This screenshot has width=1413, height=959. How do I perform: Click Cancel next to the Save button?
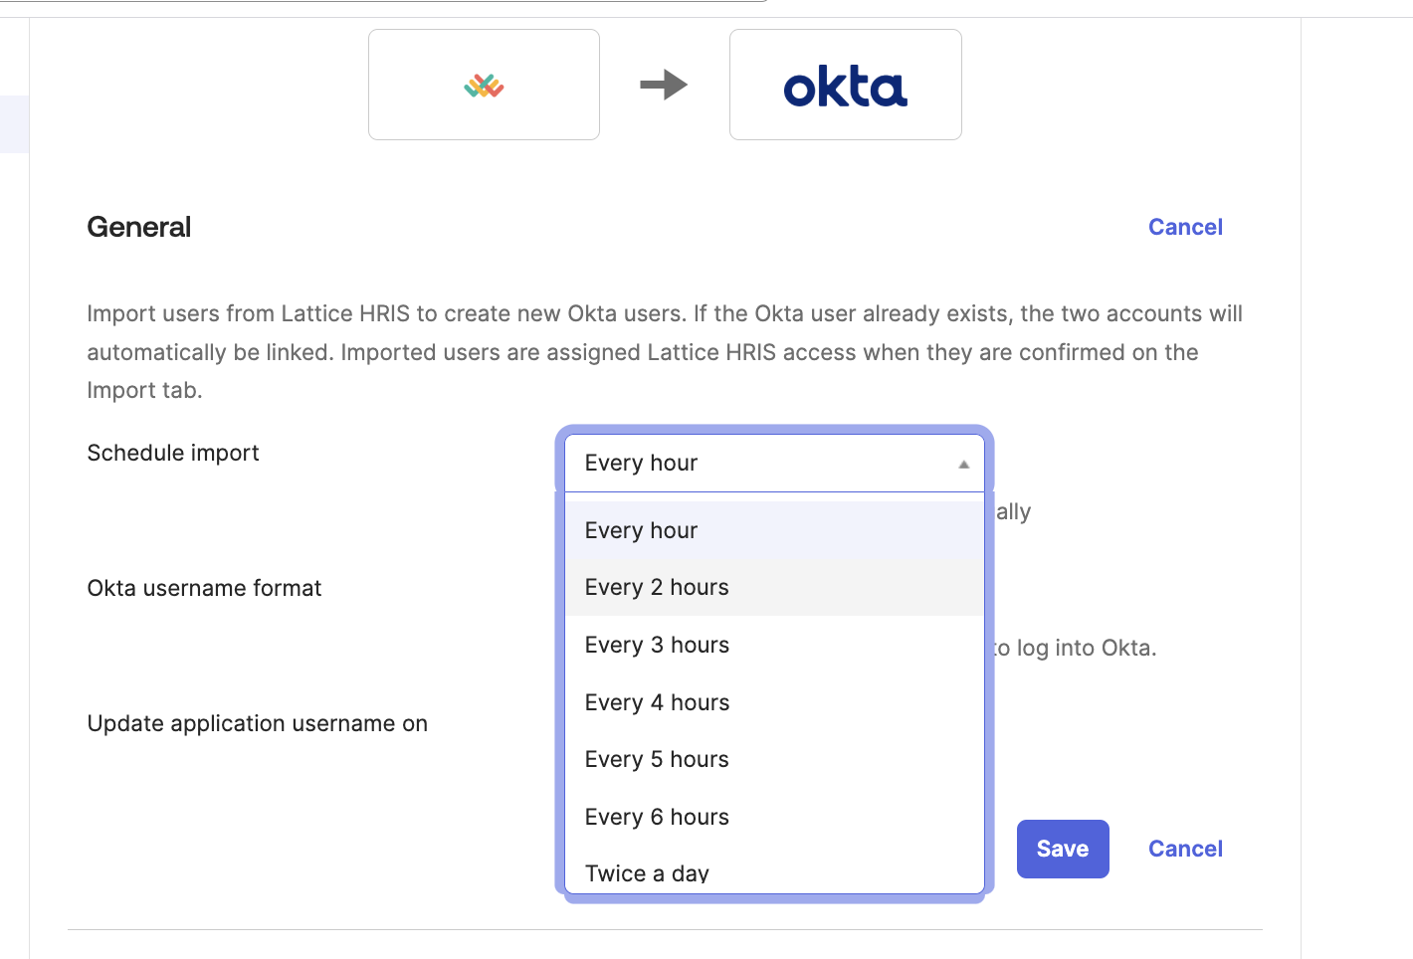point(1185,849)
